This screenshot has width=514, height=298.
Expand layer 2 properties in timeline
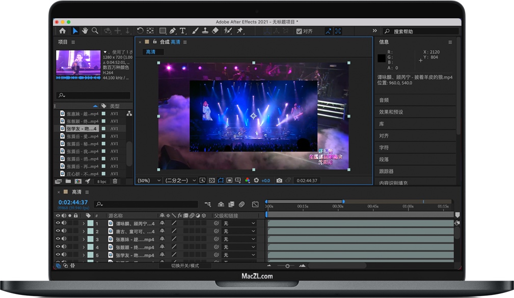coord(84,231)
